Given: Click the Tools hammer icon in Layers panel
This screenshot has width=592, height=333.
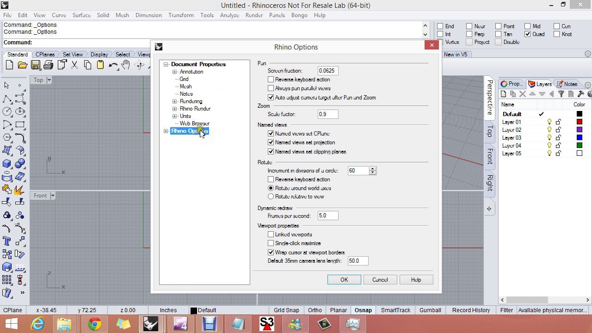Looking at the screenshot, I should (581, 94).
